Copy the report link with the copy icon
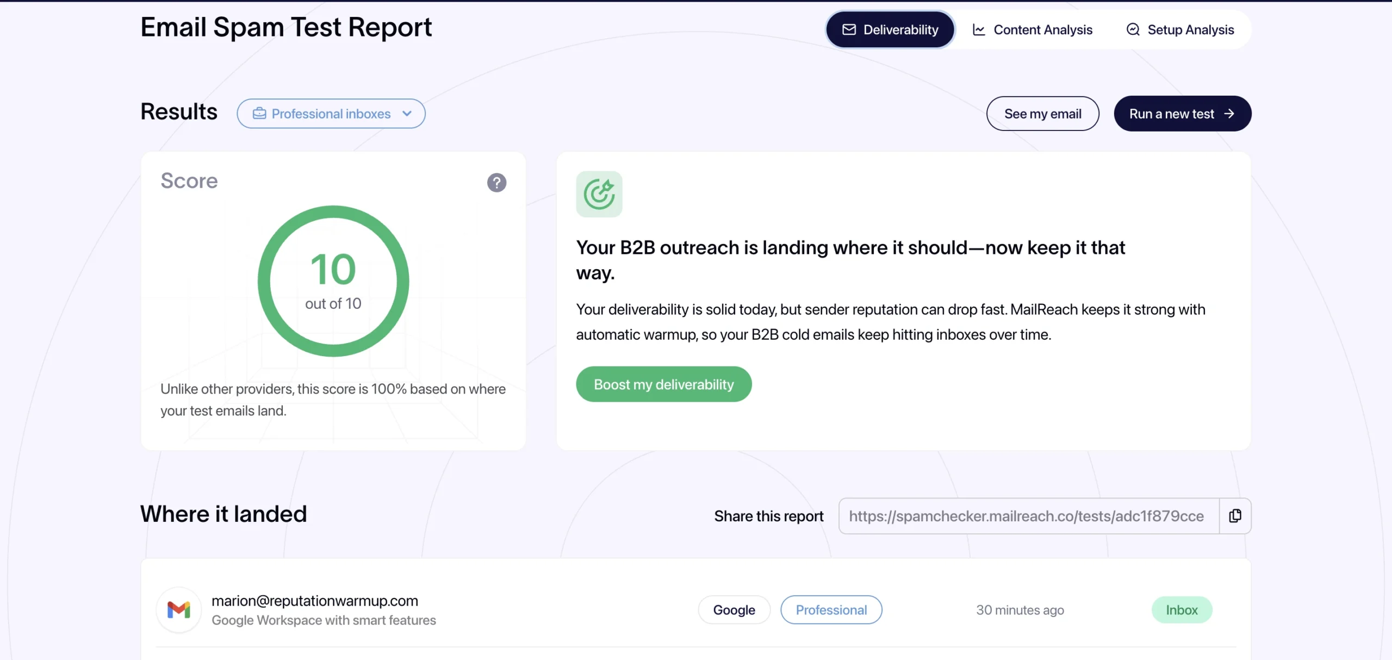This screenshot has height=660, width=1392. (x=1235, y=516)
